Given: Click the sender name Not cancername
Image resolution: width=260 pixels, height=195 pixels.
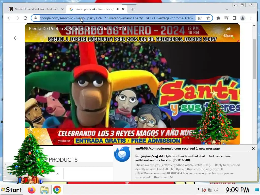Looking at the screenshot, I should tap(220, 156).
